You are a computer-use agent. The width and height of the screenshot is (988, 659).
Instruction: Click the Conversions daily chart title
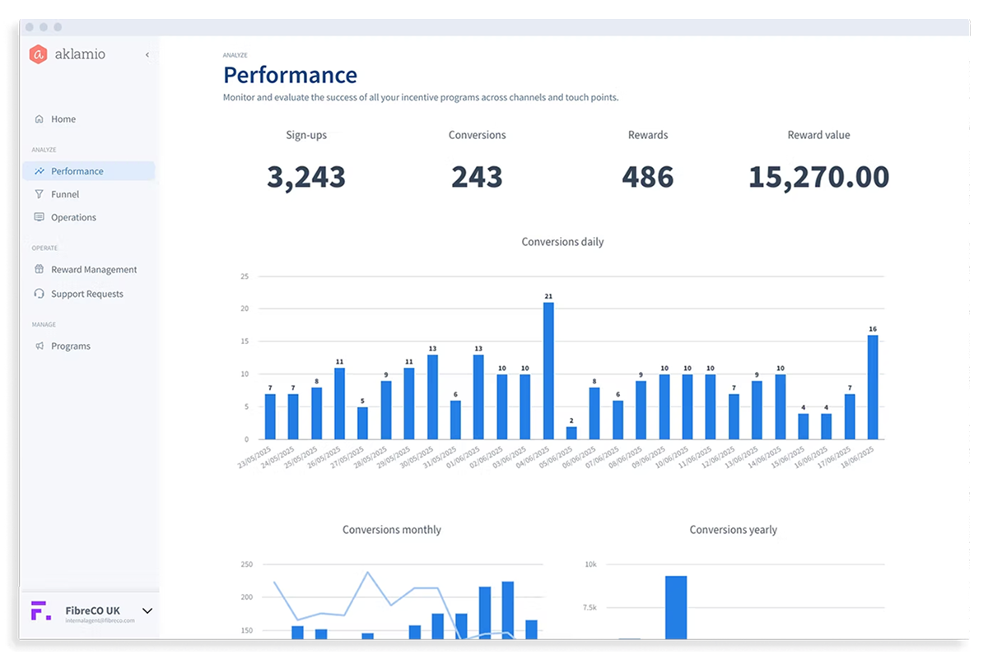(x=562, y=241)
